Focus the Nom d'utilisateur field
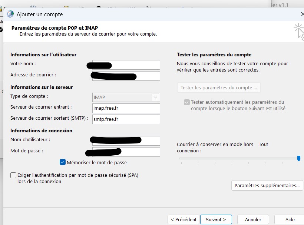304x225 pixels. 126,141
